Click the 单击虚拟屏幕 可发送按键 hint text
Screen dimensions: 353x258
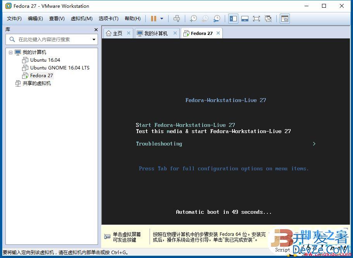(x=127, y=237)
